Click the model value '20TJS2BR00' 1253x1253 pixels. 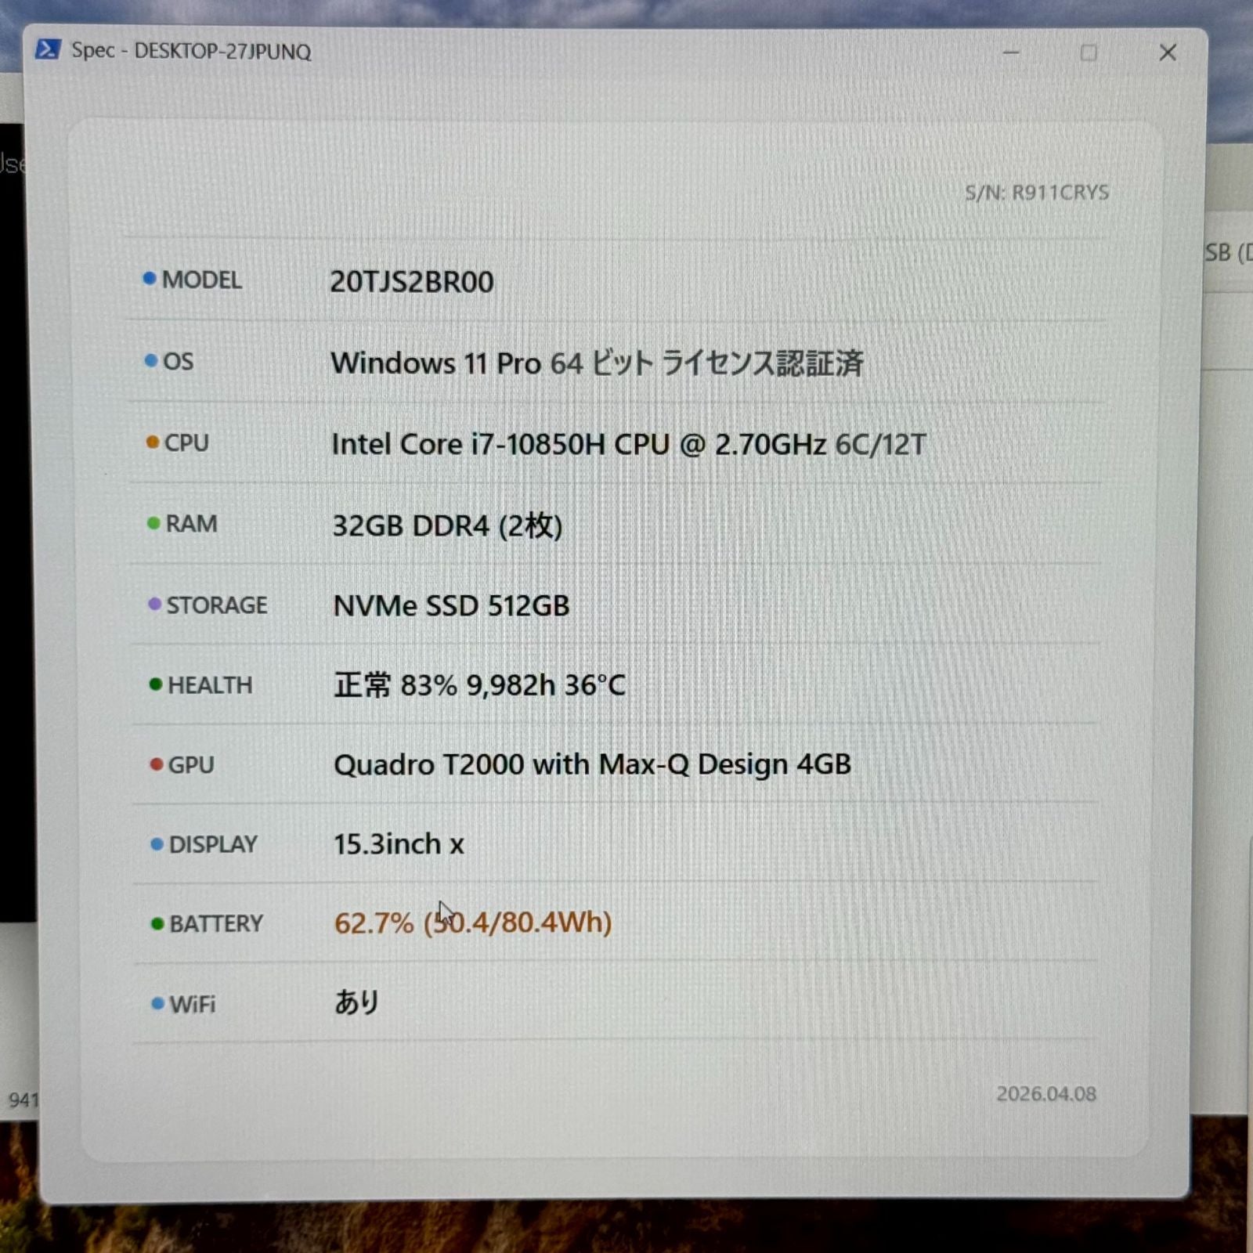pos(411,282)
